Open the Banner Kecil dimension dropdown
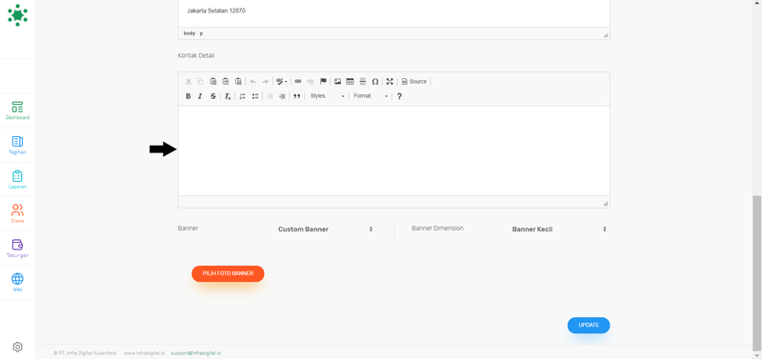The width and height of the screenshot is (762, 359). pyautogui.click(x=559, y=229)
